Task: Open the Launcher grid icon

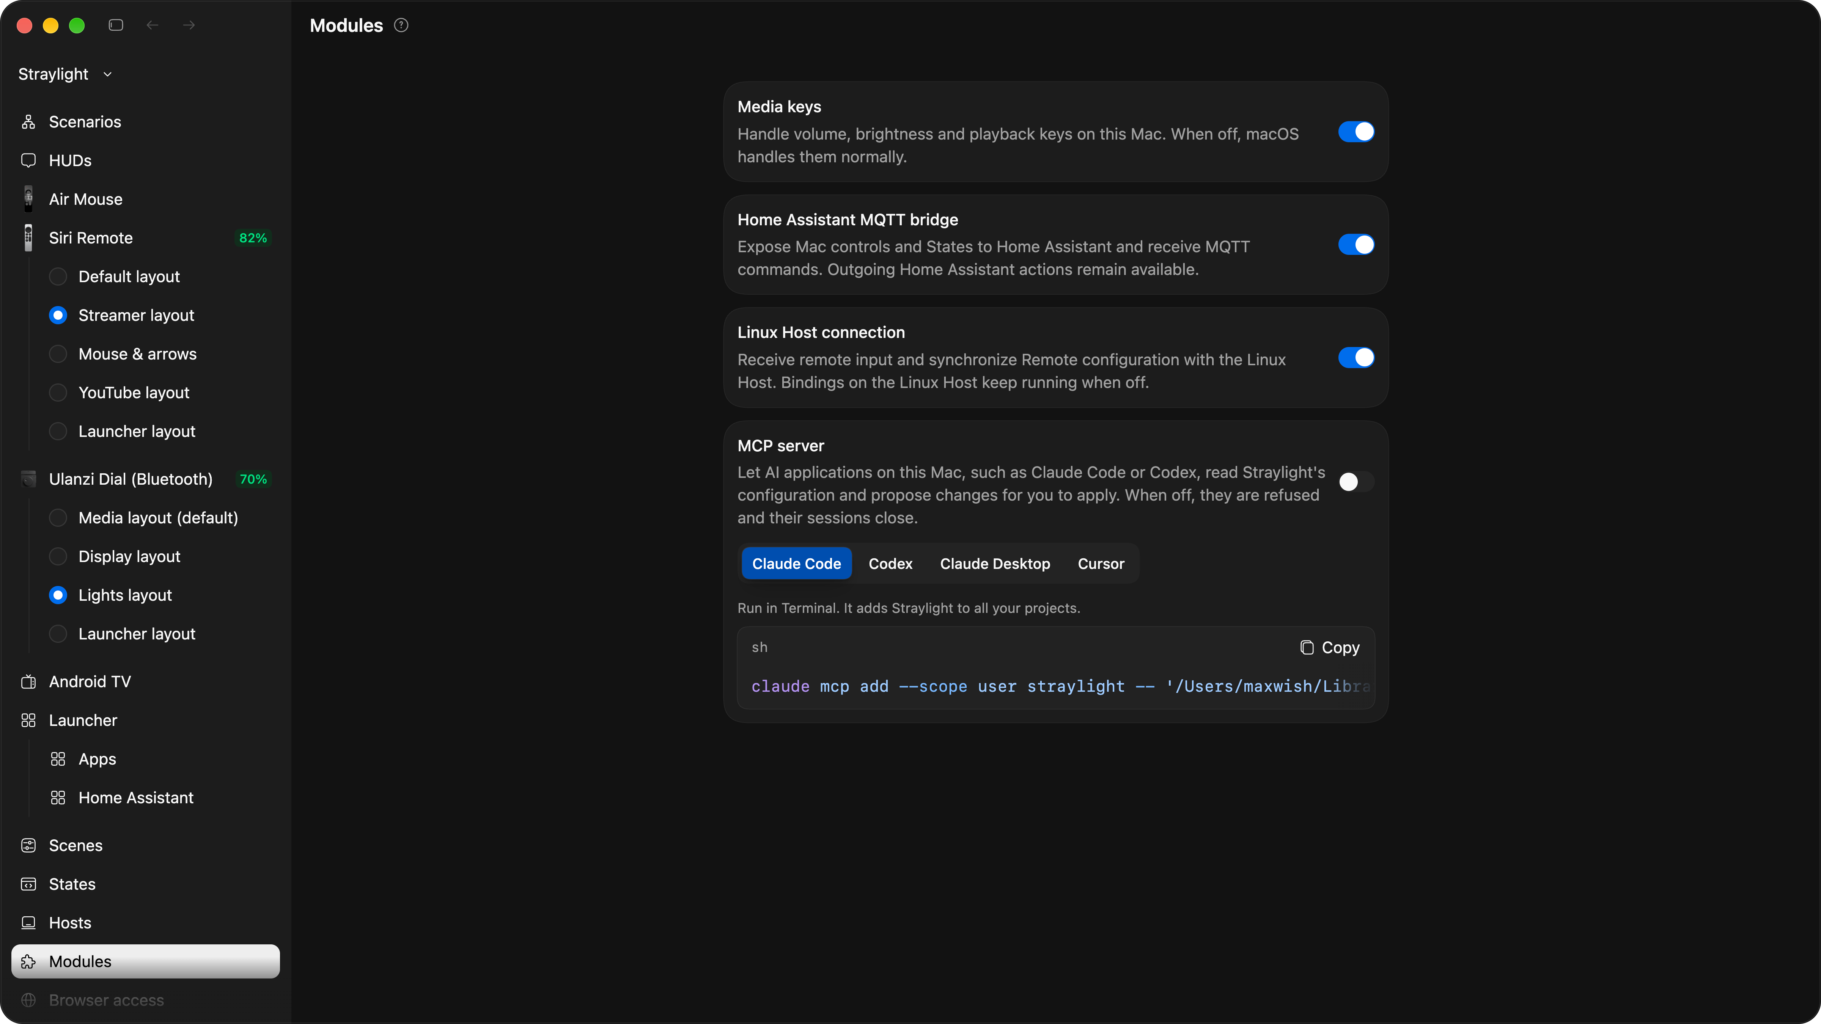Action: click(x=28, y=721)
